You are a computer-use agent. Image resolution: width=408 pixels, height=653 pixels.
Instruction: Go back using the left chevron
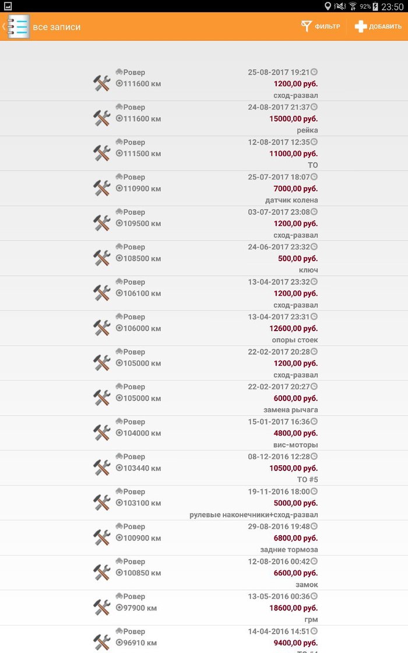tap(3, 27)
